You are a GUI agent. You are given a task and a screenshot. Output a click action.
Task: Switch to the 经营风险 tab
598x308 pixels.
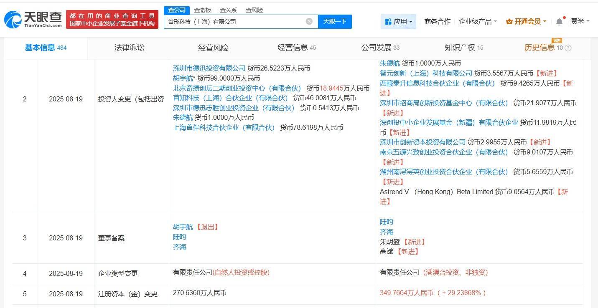pos(213,48)
